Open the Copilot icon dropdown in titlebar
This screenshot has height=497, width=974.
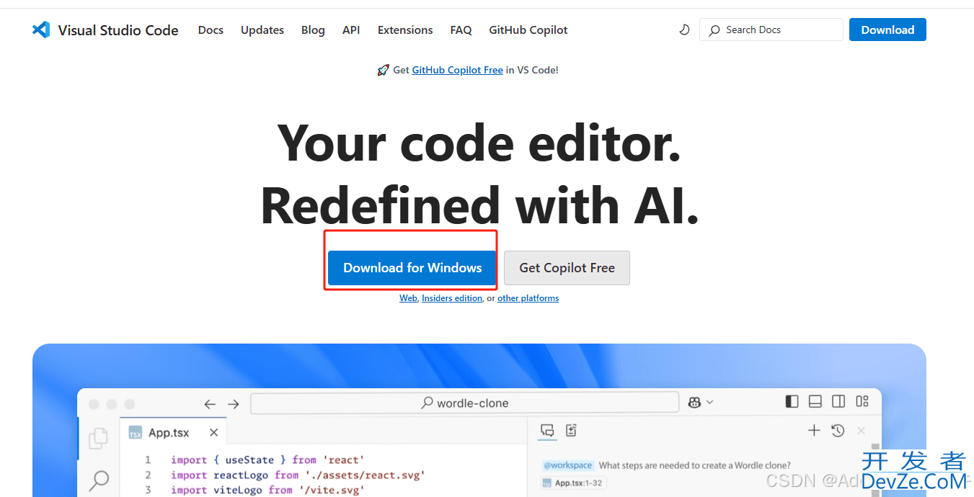(700, 402)
